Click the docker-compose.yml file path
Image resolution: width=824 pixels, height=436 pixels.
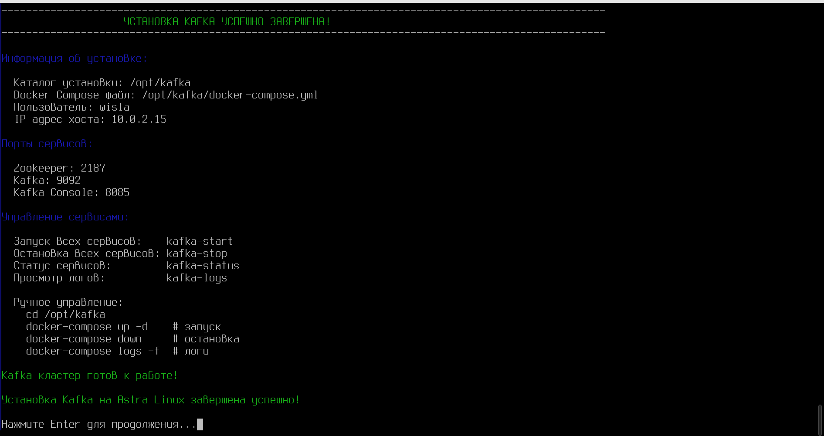(x=230, y=95)
